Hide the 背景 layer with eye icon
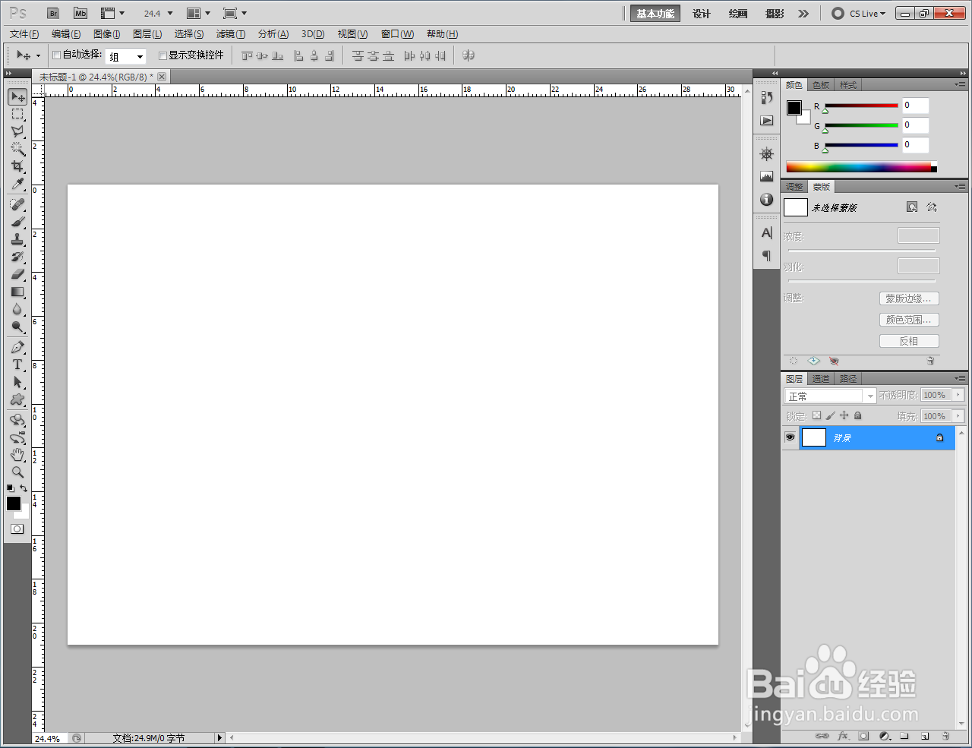Screen dimensions: 972x748 coord(790,437)
